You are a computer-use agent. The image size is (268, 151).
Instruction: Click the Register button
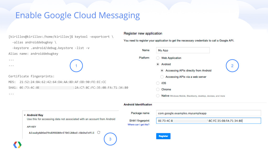(x=163, y=136)
